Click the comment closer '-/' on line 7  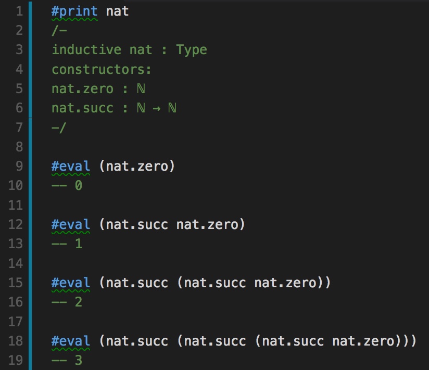pyautogui.click(x=59, y=127)
